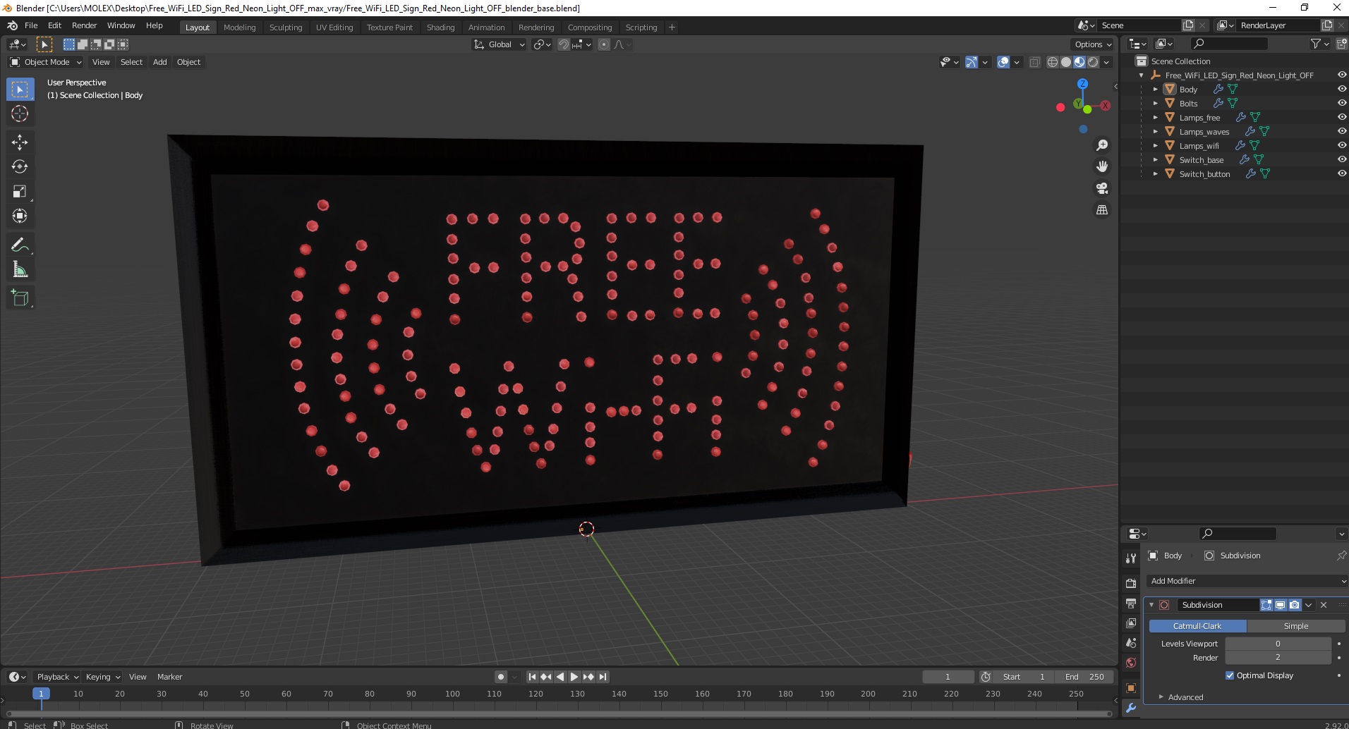Adjust the Levels Viewport field
1349x729 pixels.
point(1278,644)
